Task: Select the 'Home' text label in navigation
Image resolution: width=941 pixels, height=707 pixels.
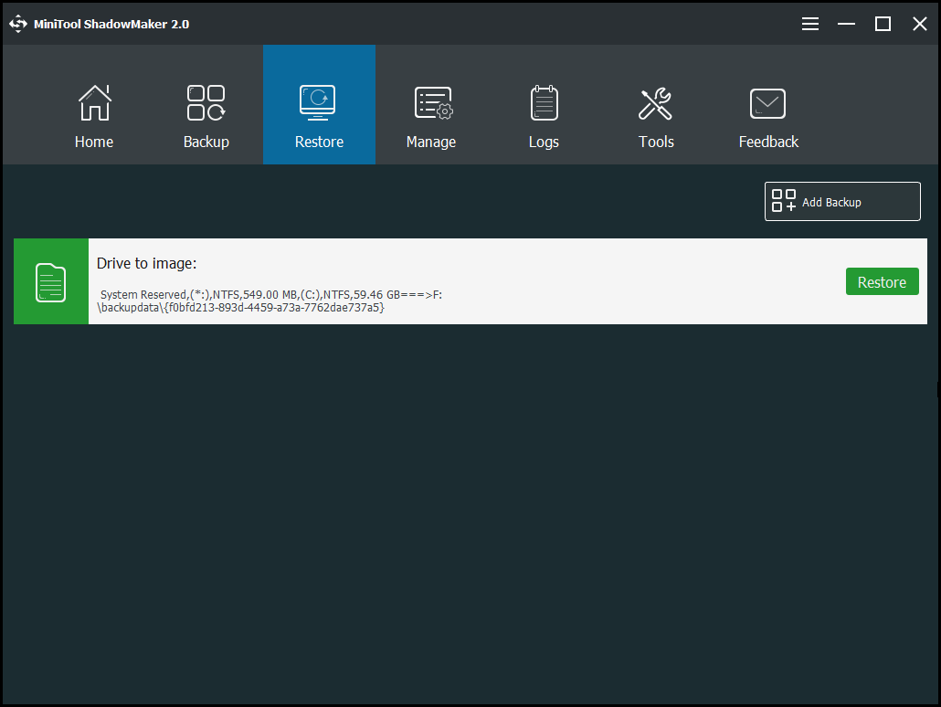Action: click(x=94, y=142)
